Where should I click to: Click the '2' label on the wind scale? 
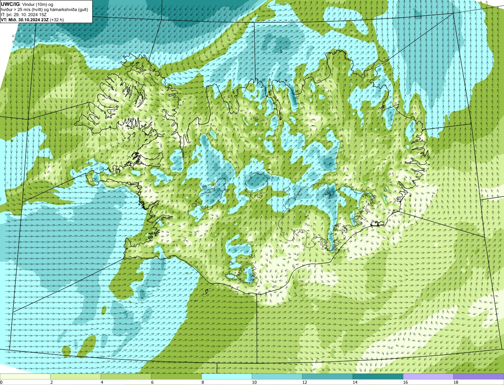click(x=52, y=382)
